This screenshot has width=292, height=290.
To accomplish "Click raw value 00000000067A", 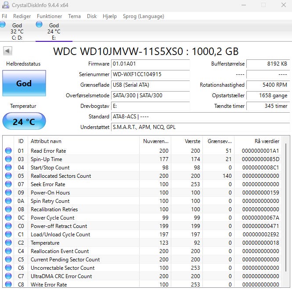I will point(260,217).
